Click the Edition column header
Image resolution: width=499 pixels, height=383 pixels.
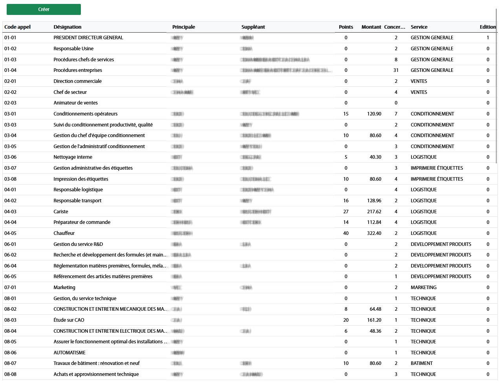point(488,27)
